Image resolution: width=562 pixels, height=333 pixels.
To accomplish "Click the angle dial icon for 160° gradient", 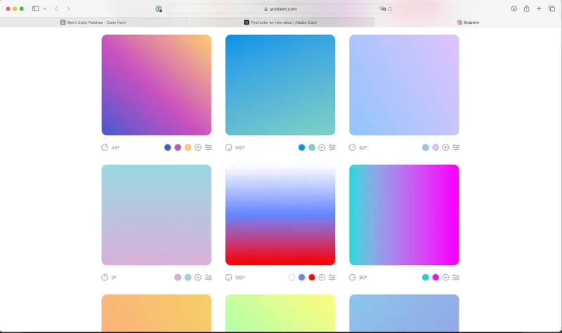I will [x=229, y=147].
